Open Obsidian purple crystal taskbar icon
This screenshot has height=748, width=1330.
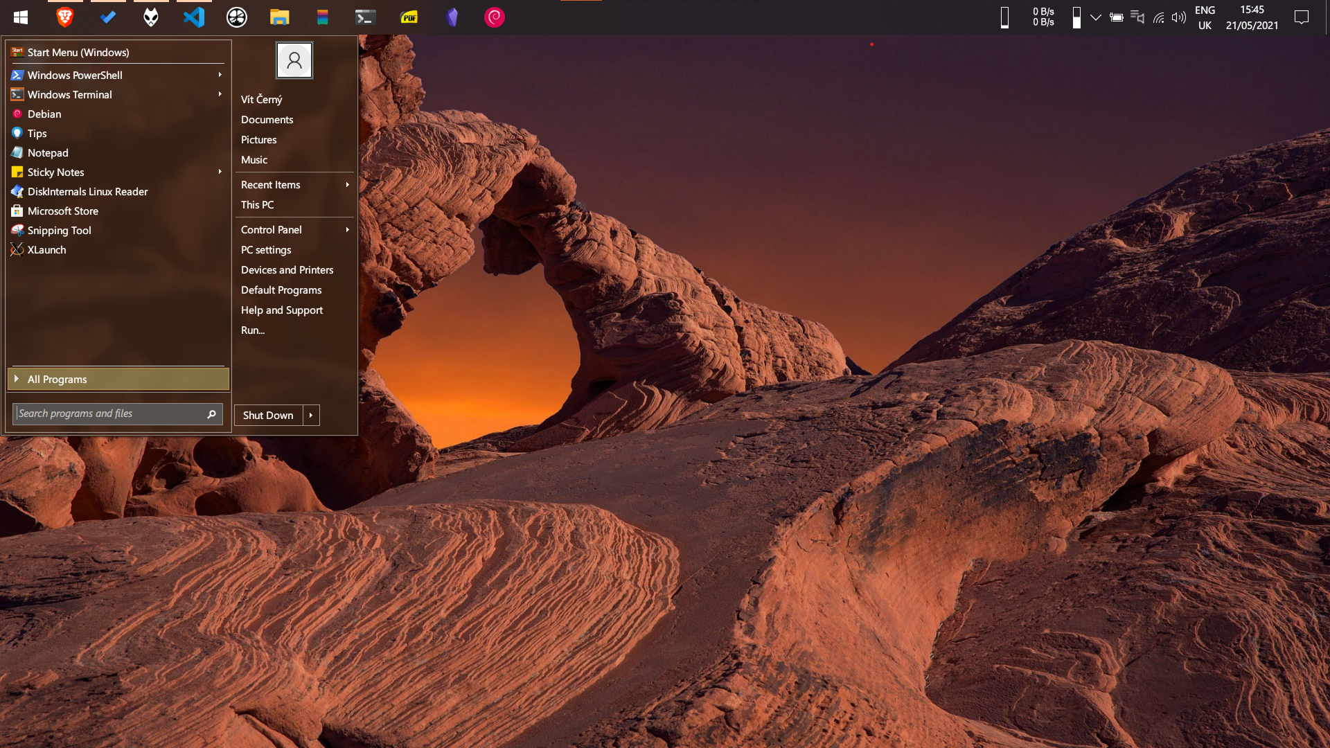[x=452, y=17]
